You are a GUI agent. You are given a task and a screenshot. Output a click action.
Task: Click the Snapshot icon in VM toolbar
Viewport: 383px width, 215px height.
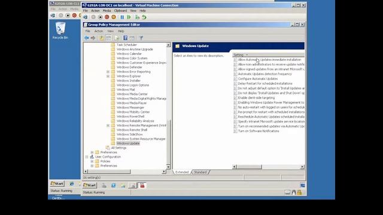(x=137, y=17)
